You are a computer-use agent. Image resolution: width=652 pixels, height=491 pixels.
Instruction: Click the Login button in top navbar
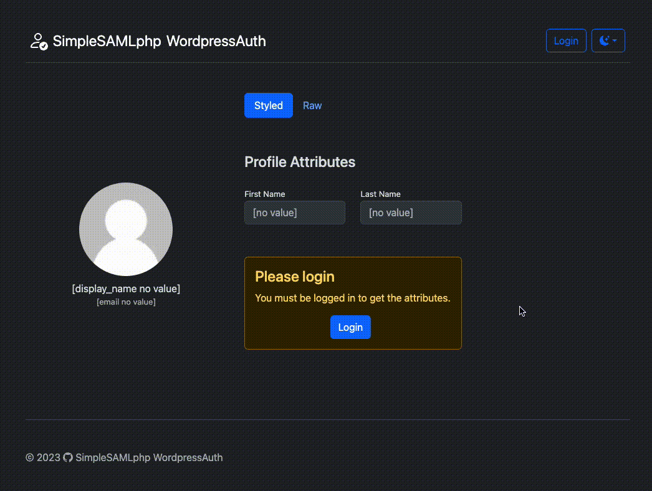coord(566,41)
